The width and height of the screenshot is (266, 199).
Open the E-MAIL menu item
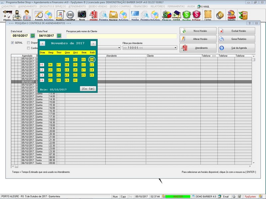[x=203, y=7]
